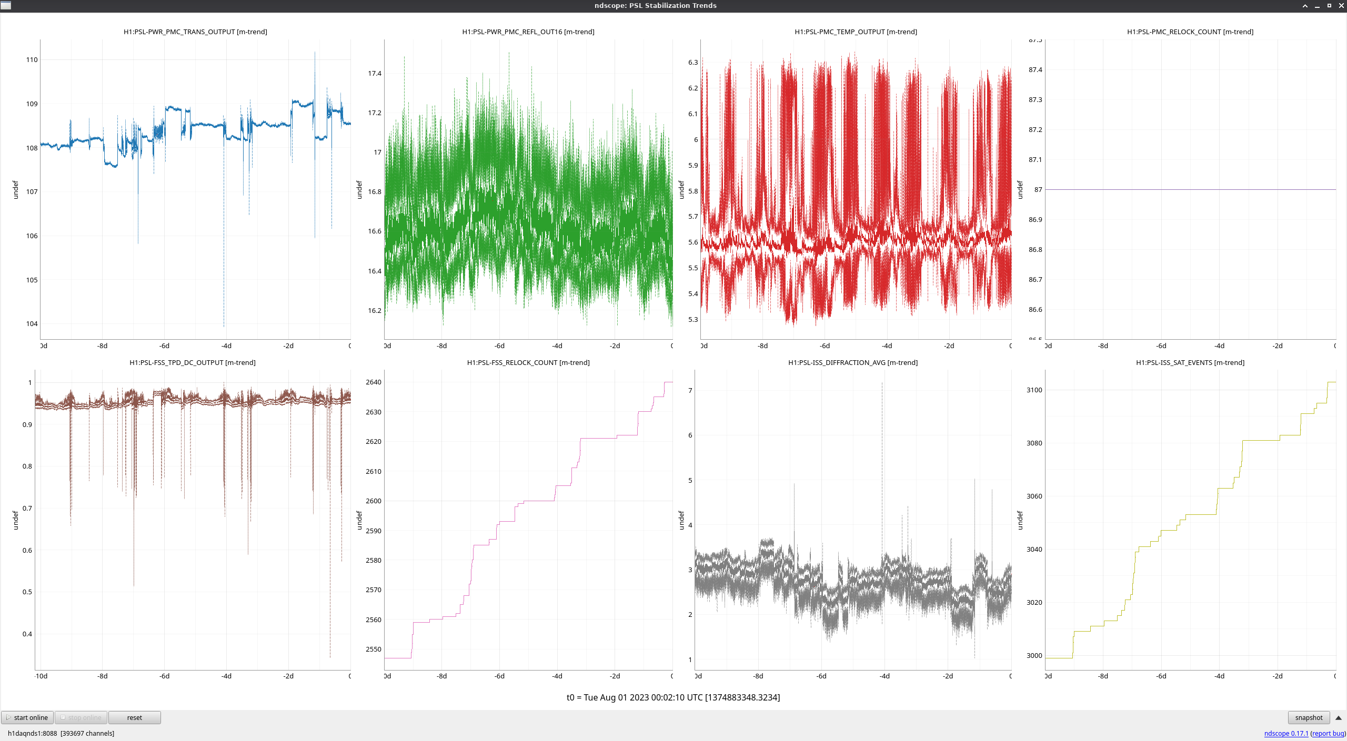Click the H1:PSL-ISS_DIFFRACTION_AVG plot title
The image size is (1347, 741).
click(x=852, y=362)
